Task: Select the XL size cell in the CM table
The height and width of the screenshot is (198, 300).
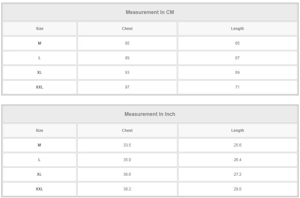Action: coord(40,73)
